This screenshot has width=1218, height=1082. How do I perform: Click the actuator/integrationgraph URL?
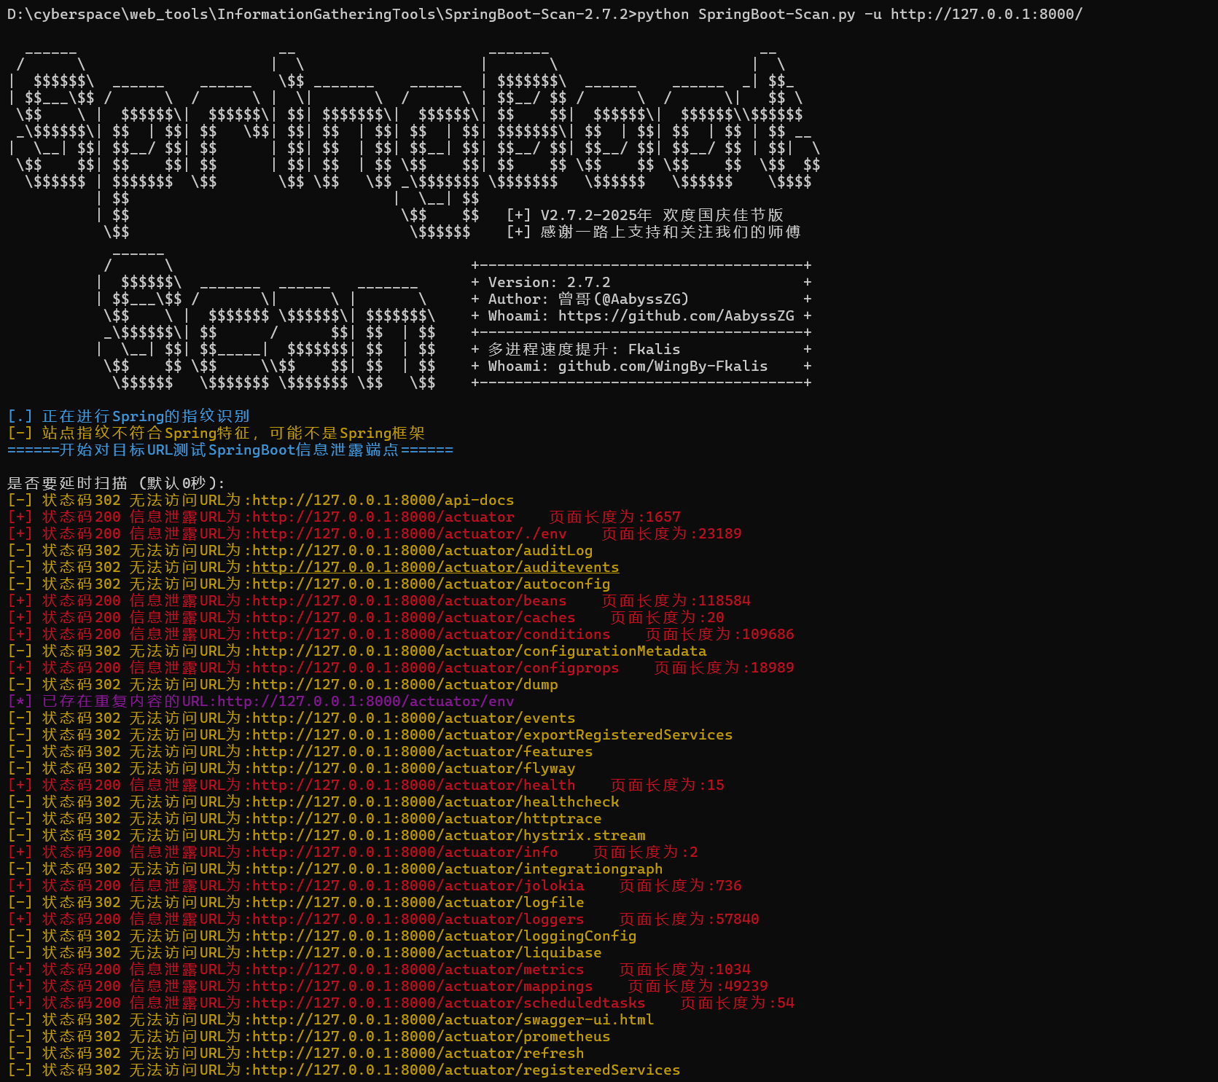tap(457, 869)
